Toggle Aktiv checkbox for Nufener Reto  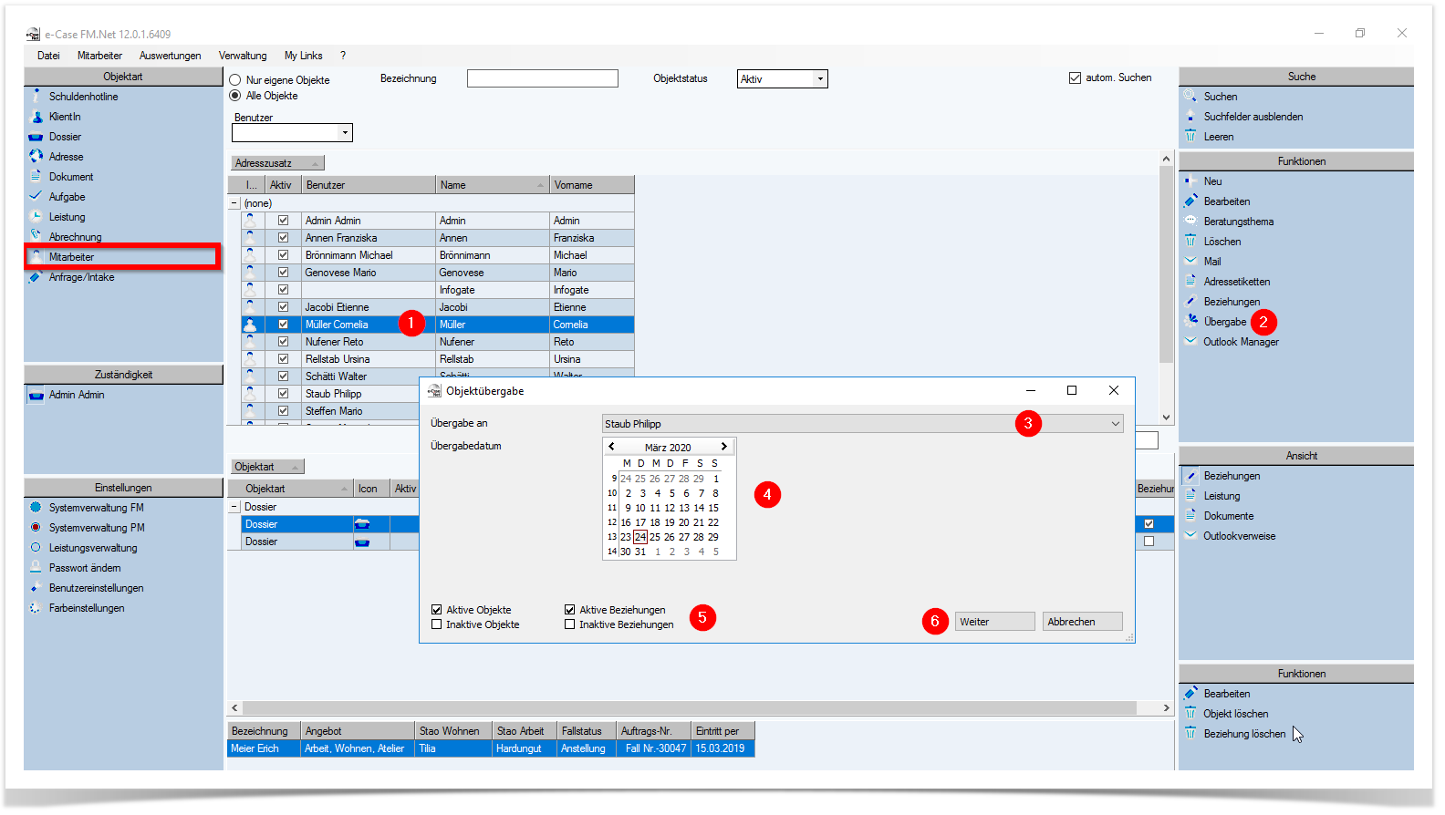click(x=283, y=342)
